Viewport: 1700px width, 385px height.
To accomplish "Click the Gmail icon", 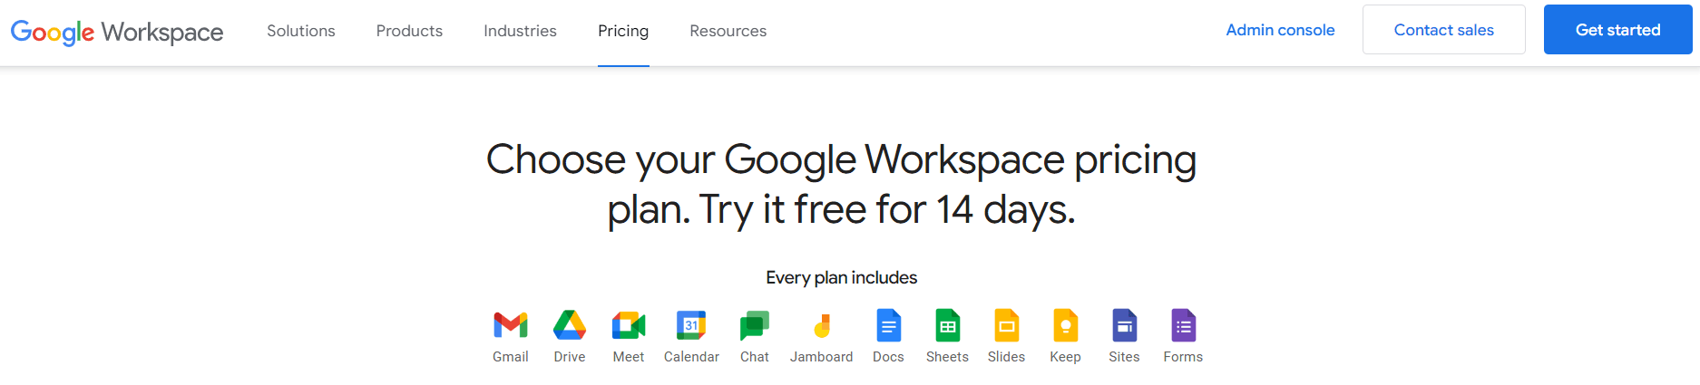I will pos(511,325).
